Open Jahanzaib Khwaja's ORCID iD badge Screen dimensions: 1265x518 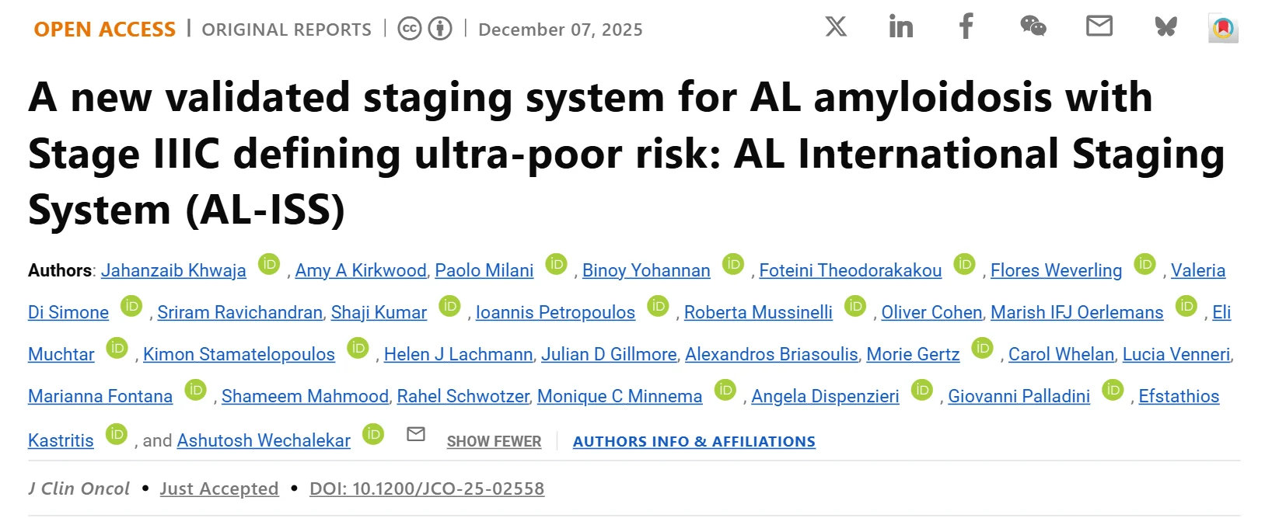(x=269, y=265)
